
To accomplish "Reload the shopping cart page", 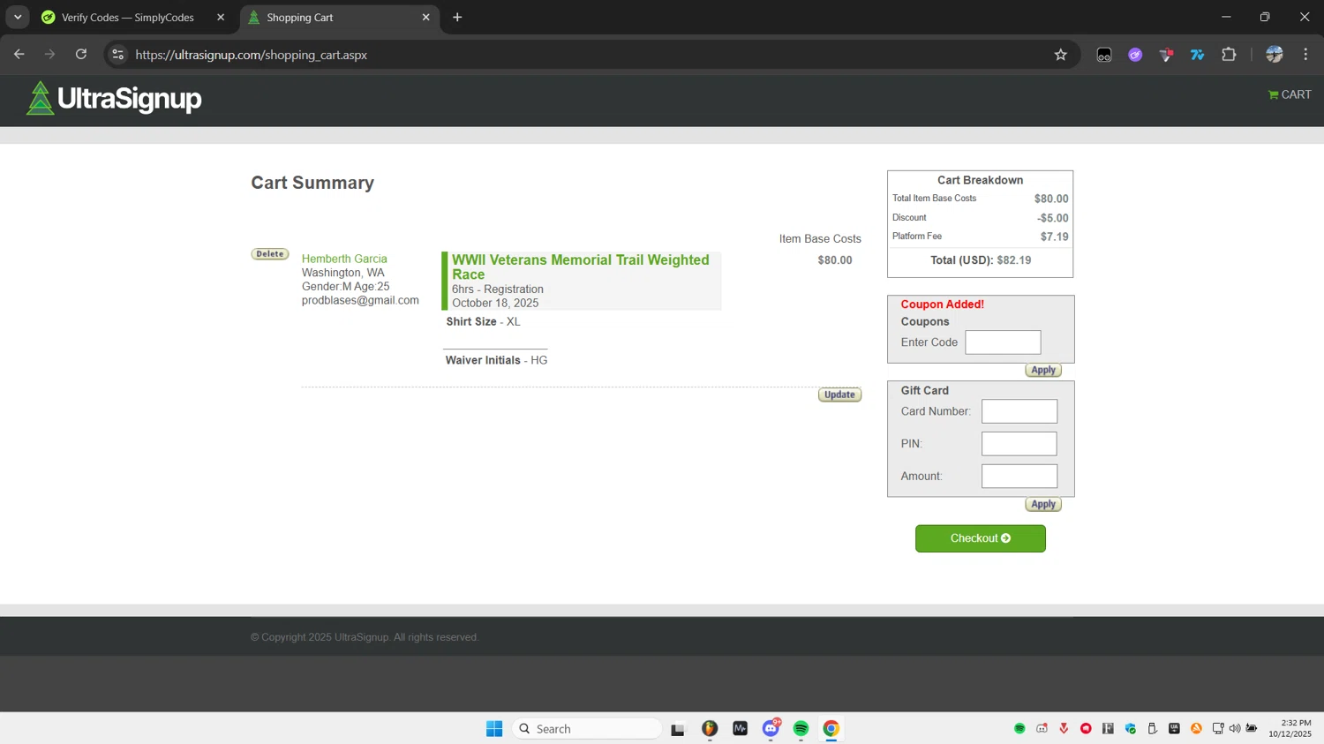I will tap(81, 55).
